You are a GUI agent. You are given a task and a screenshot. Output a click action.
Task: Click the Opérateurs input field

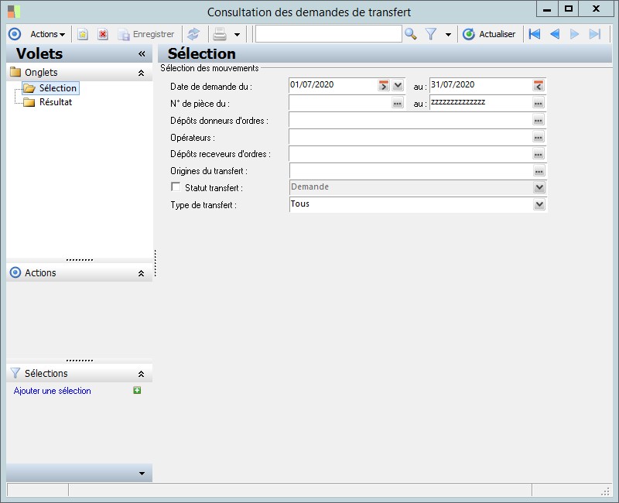coord(409,136)
